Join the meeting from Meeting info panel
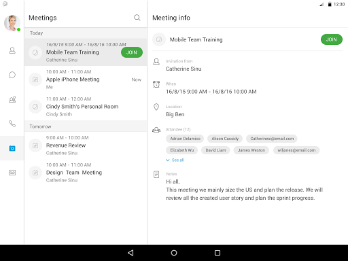Screen dimensions: 348x261 pyautogui.click(x=332, y=39)
